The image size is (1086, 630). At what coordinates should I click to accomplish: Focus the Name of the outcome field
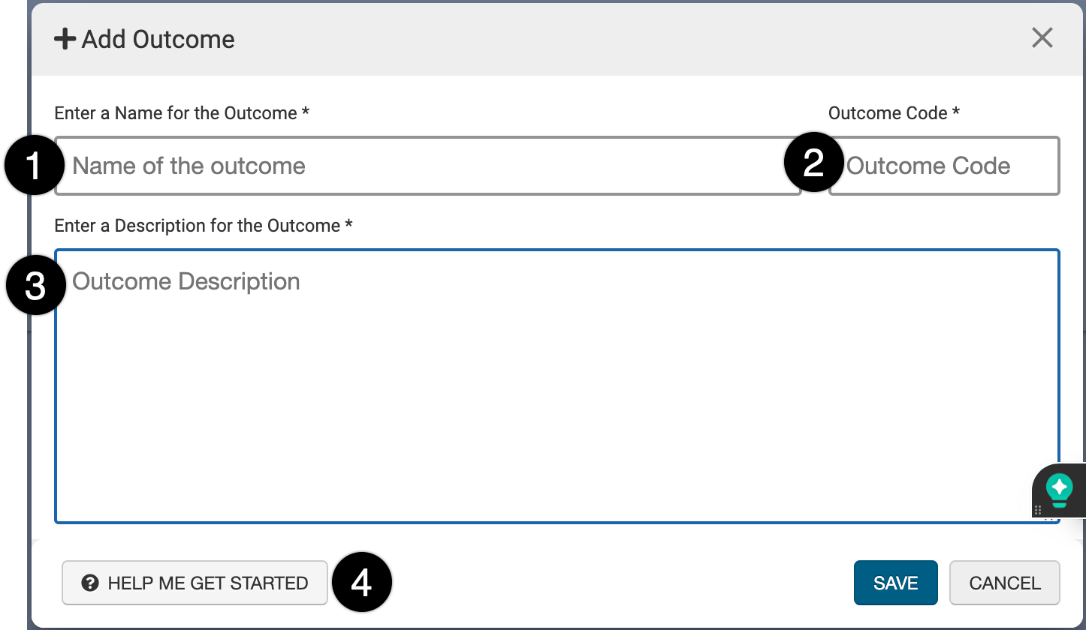click(428, 166)
